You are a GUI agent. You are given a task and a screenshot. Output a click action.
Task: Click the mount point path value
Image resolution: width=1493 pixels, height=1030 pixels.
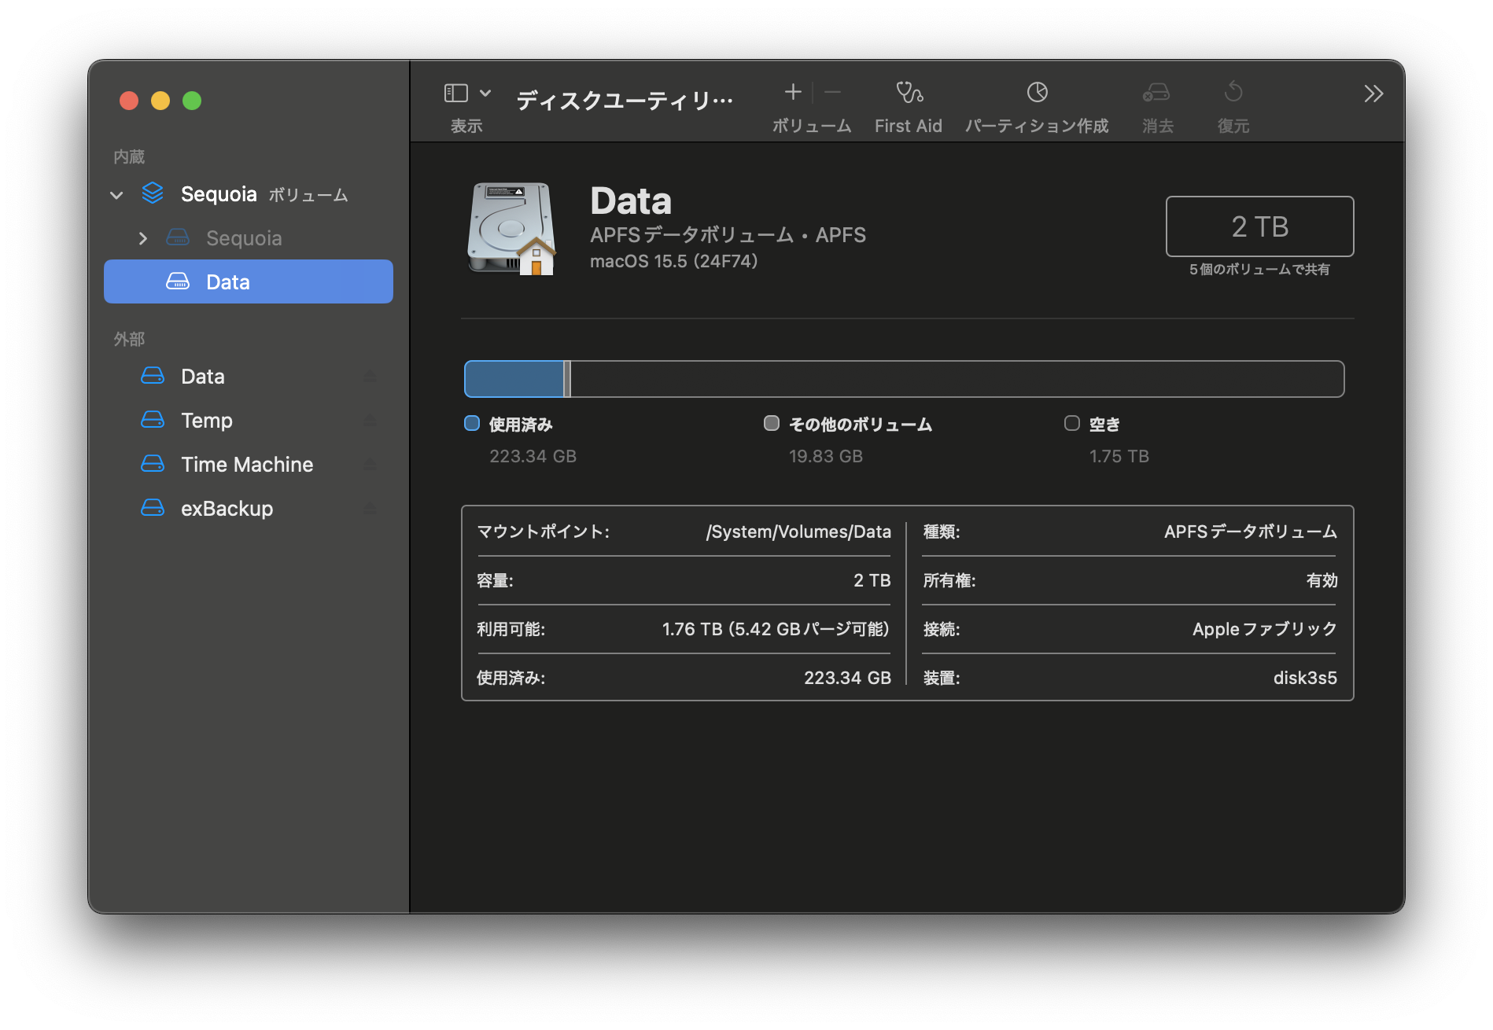pyautogui.click(x=798, y=532)
